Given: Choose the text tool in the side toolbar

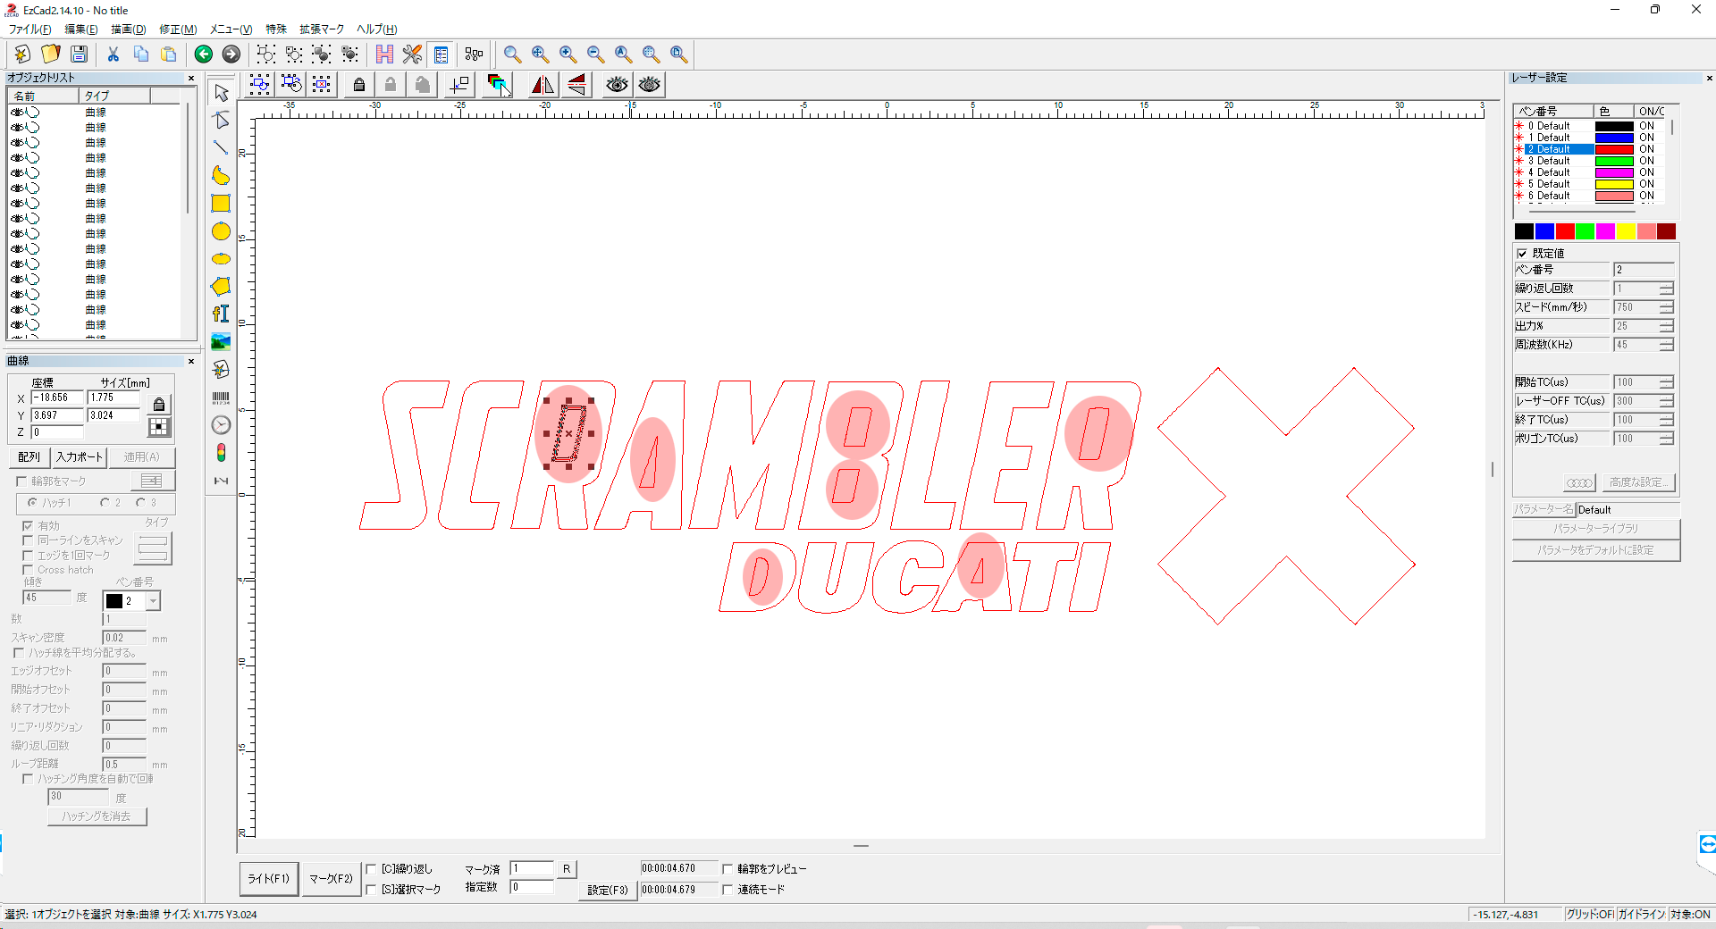Looking at the screenshot, I should coord(221,314).
